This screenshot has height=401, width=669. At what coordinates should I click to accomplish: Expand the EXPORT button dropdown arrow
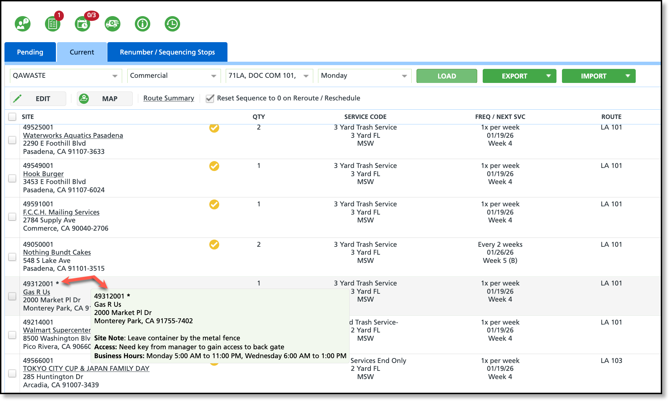coord(548,76)
